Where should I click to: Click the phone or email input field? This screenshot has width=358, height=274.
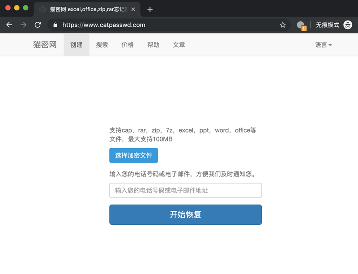tap(185, 190)
